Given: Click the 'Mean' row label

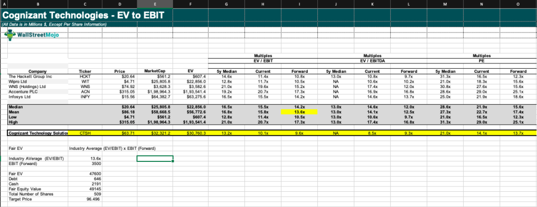Looking at the screenshot, I should (38, 112).
